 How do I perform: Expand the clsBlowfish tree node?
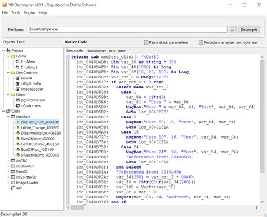click(x=8, y=166)
